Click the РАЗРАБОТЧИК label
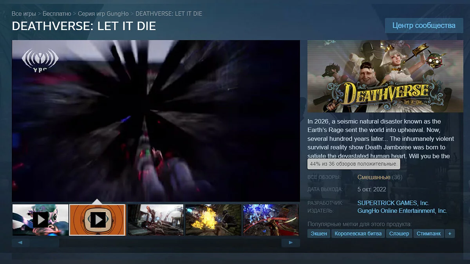470x264 pixels. tap(325, 203)
